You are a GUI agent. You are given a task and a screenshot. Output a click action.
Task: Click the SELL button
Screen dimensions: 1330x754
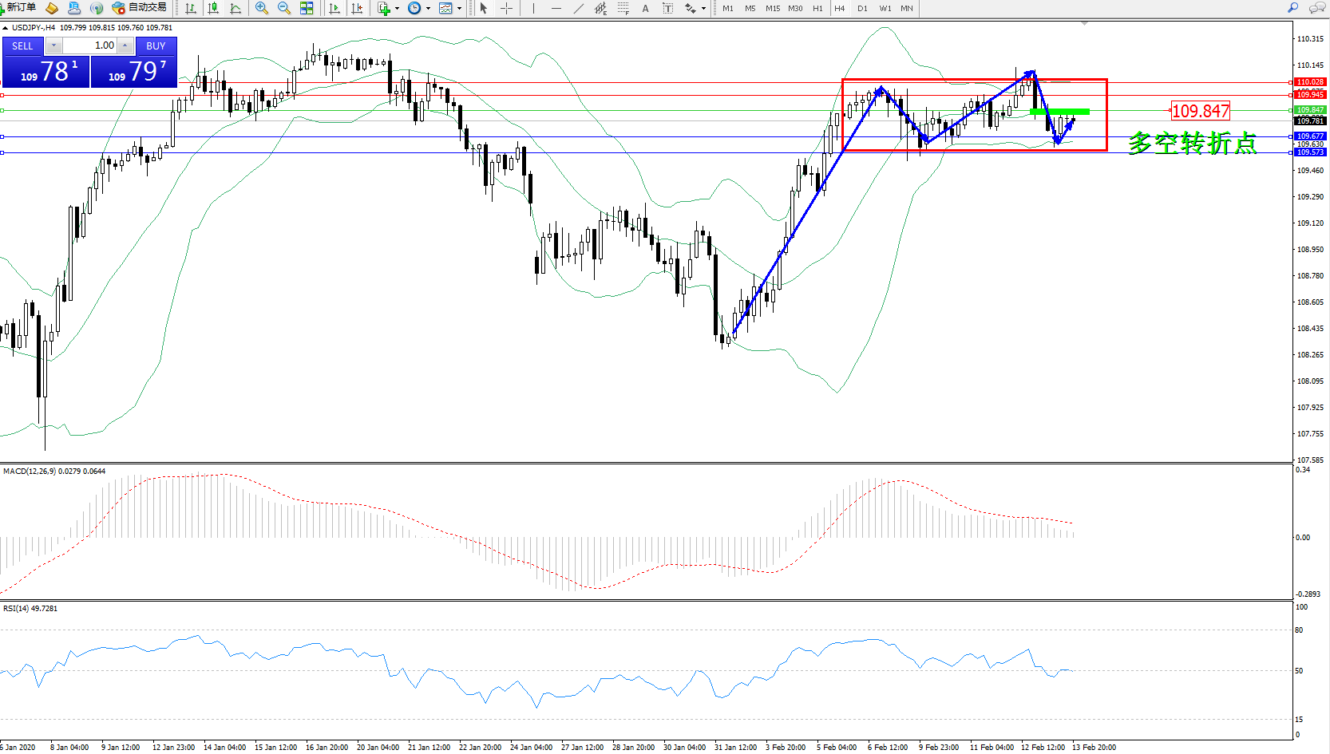(22, 45)
